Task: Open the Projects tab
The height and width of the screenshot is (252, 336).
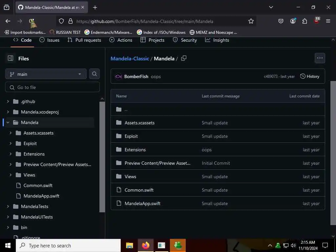Action: point(153,40)
